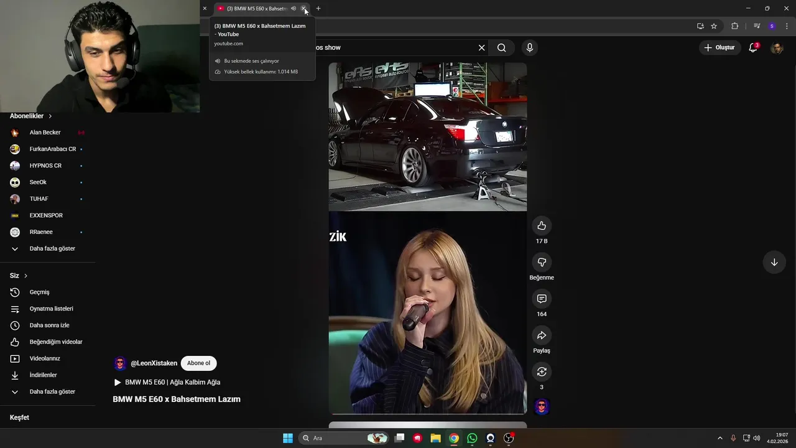Open the Windows Start menu

pyautogui.click(x=288, y=438)
